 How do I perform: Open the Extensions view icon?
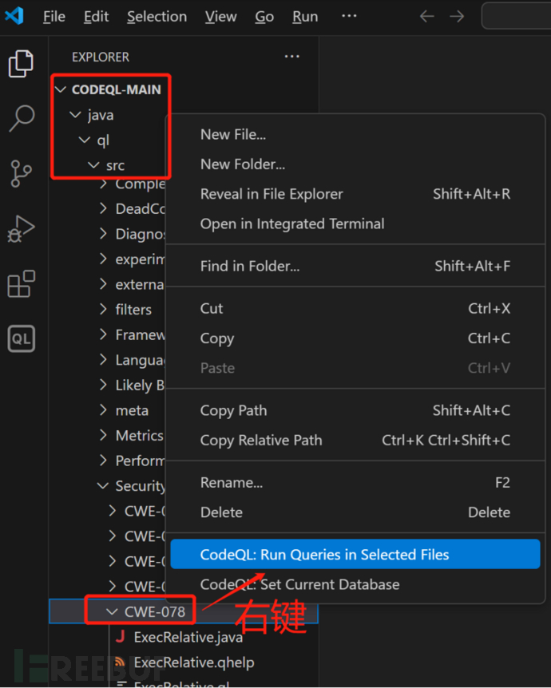tap(22, 284)
